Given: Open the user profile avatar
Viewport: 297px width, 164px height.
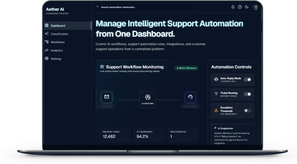Looking at the screenshot, I should 255,7.
